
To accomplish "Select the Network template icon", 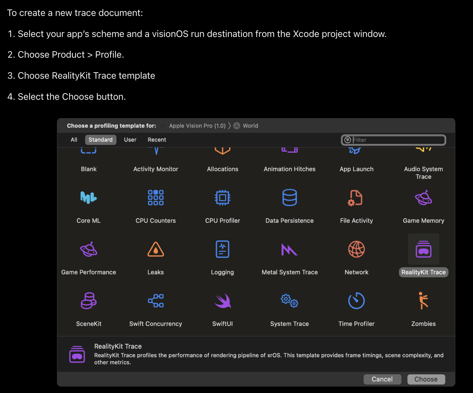I will 356,249.
